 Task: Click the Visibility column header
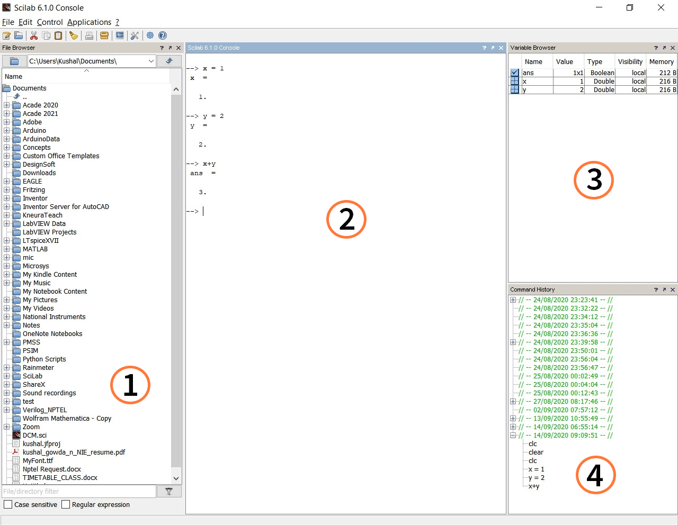(x=631, y=61)
